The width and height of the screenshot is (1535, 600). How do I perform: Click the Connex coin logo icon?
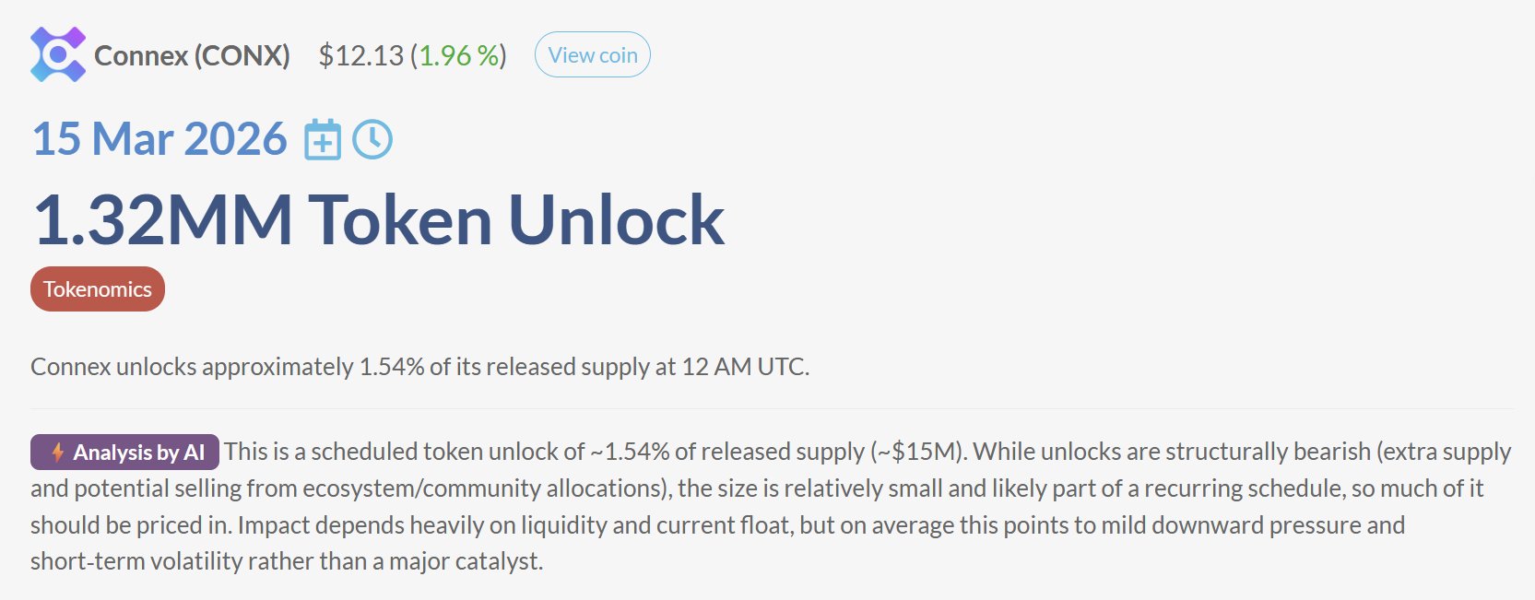pos(57,55)
